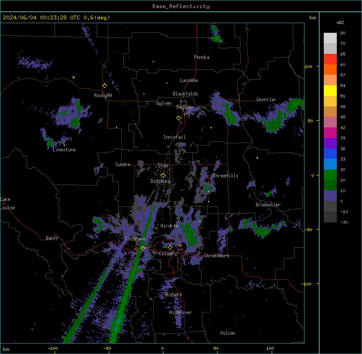The height and width of the screenshot is (354, 362).
Task: Click the yellow diamond marker between Olds and Didsbury
Action: 163,175
